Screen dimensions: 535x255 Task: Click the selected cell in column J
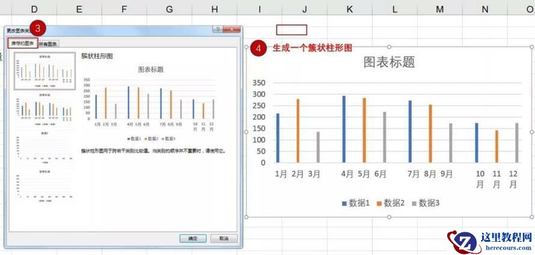292,30
